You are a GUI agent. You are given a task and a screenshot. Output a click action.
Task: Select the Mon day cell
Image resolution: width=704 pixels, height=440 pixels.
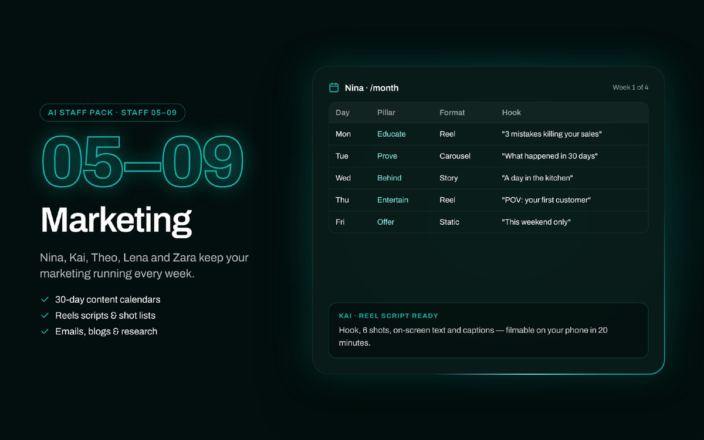click(x=343, y=134)
